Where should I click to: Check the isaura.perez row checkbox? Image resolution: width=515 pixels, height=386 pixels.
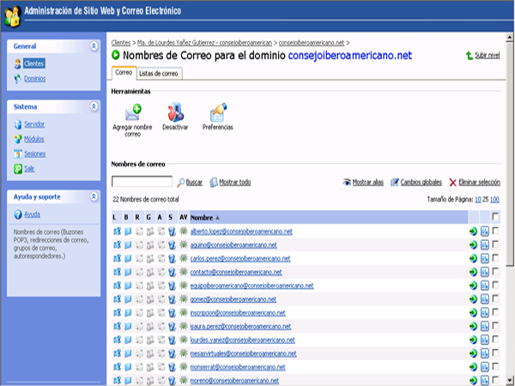pos(495,326)
